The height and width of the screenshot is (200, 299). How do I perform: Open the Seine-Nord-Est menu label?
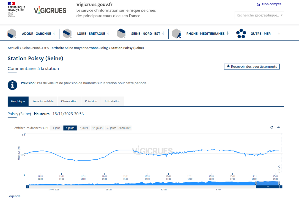146,34
